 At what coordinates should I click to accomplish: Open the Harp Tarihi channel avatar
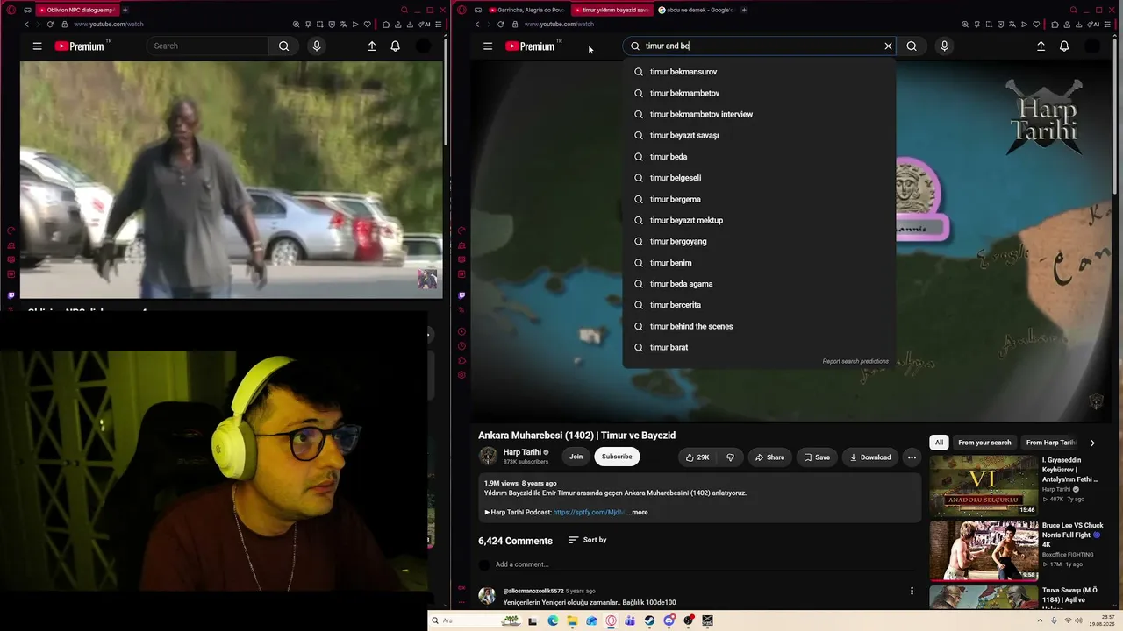coord(488,456)
